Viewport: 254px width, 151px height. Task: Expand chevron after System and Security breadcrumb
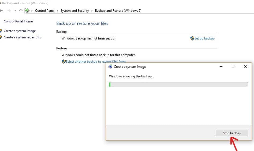click(92, 11)
